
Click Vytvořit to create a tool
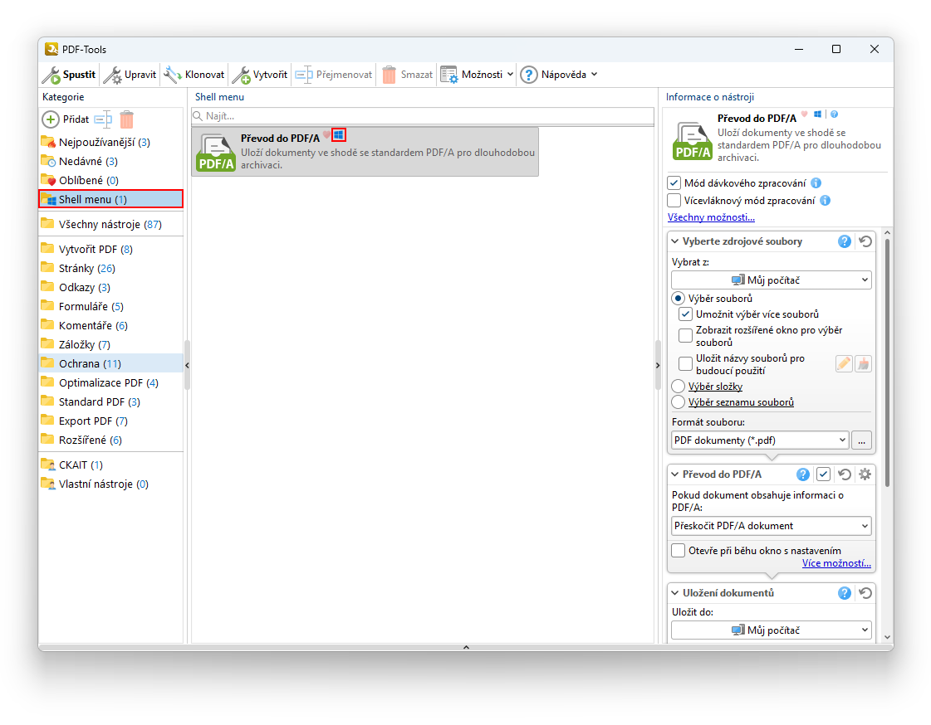pos(260,75)
